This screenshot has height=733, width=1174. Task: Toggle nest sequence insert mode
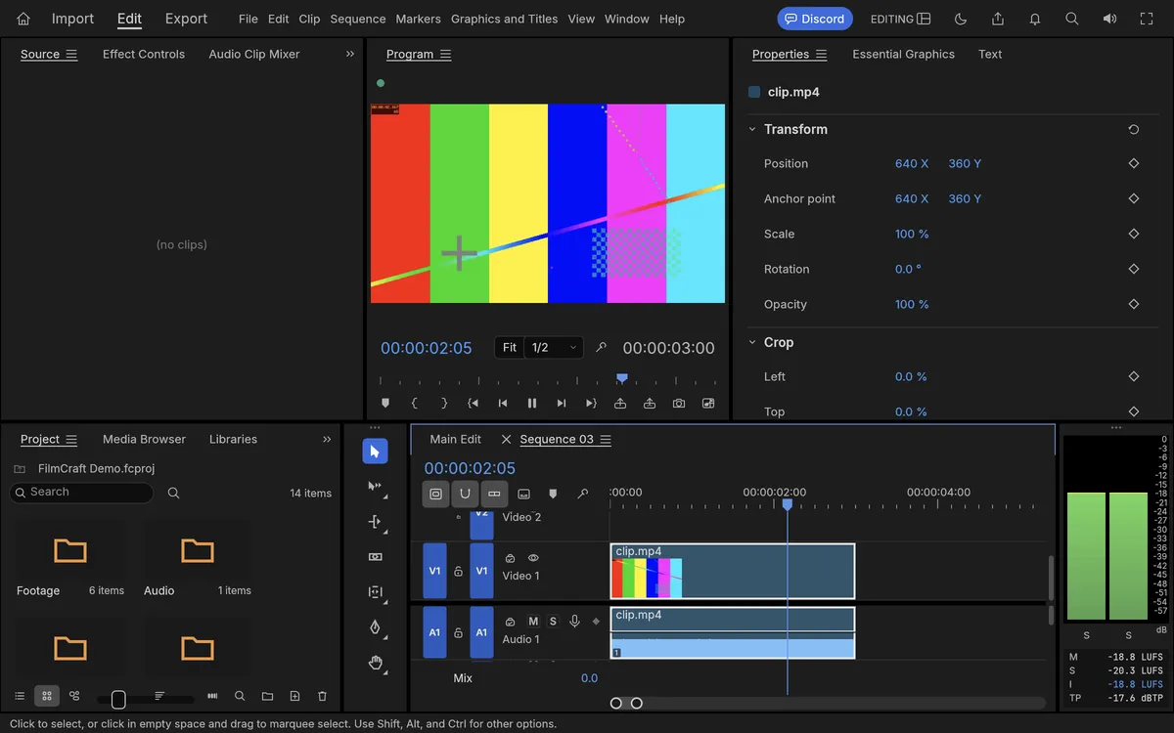[436, 494]
